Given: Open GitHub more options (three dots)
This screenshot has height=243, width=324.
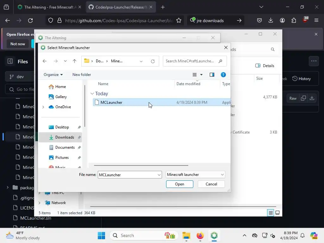Looking at the screenshot, I should 314,61.
